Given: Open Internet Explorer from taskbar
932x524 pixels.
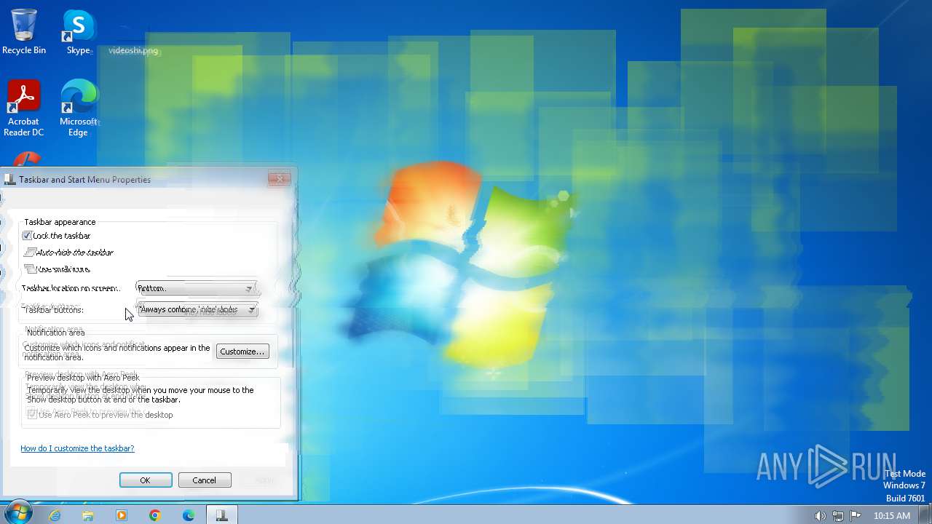Looking at the screenshot, I should tap(55, 515).
